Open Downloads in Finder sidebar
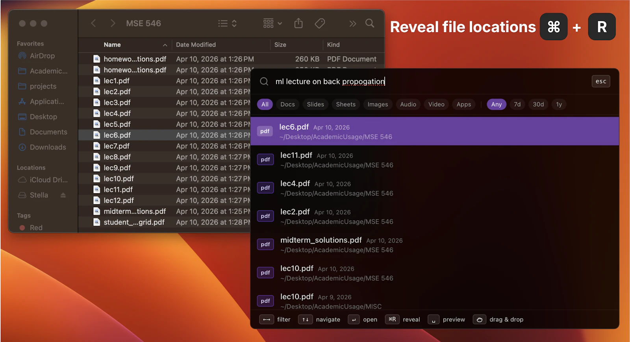This screenshot has height=342, width=630. [42, 147]
